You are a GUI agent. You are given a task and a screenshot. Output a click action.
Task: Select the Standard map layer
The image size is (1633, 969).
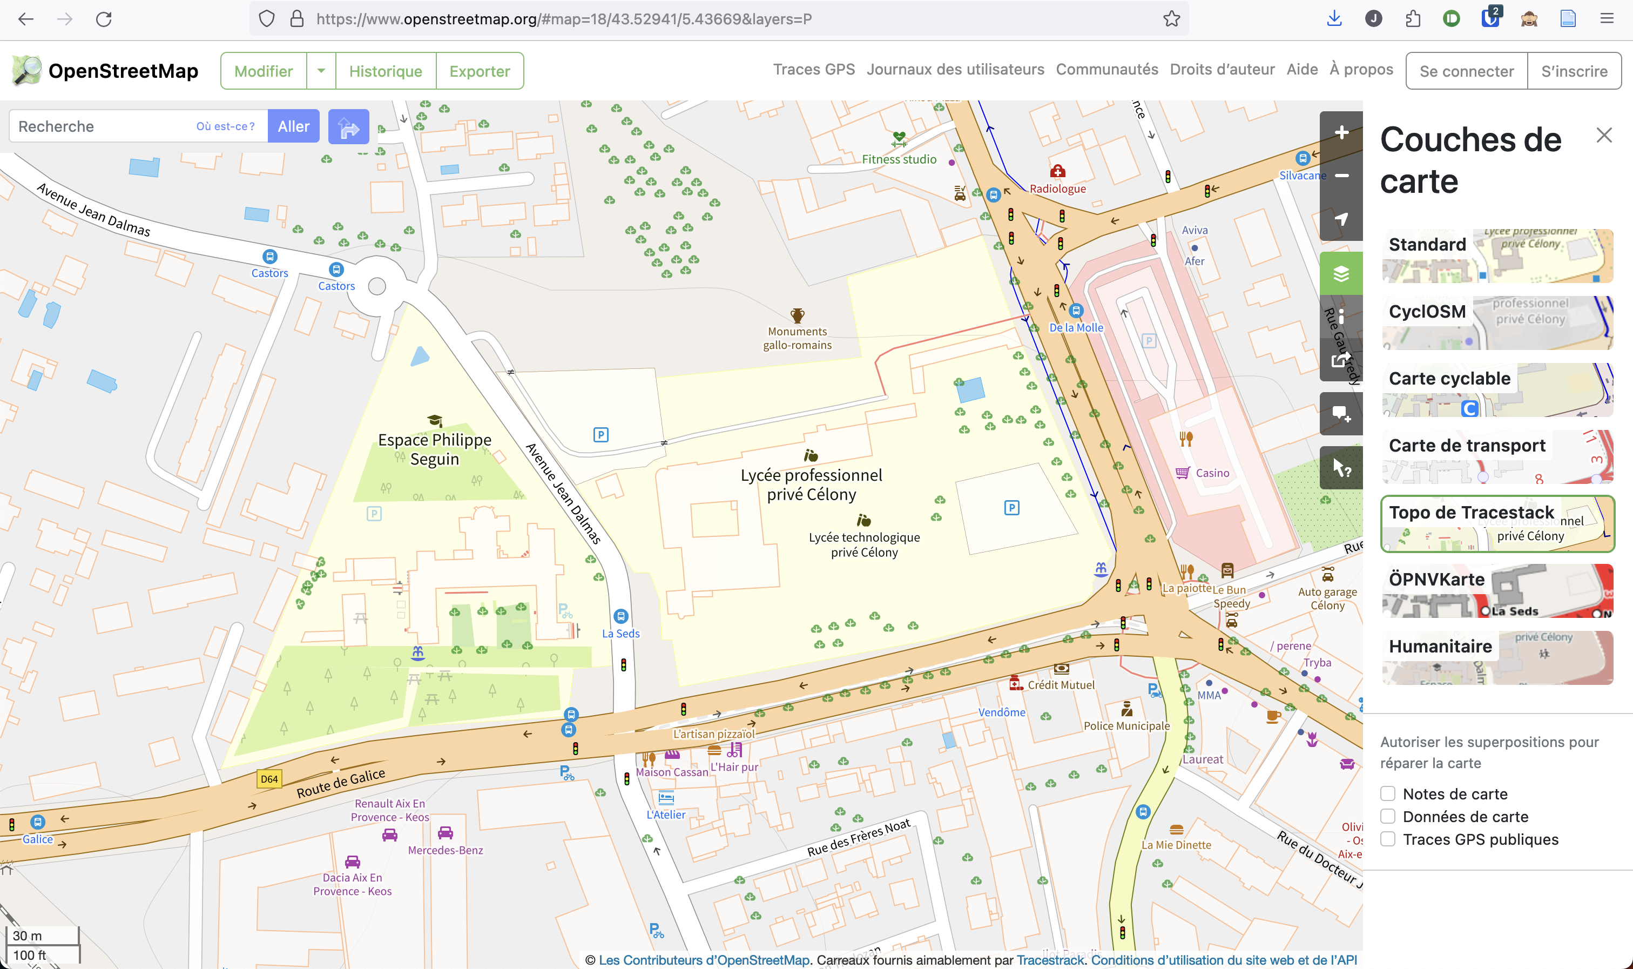tap(1497, 256)
